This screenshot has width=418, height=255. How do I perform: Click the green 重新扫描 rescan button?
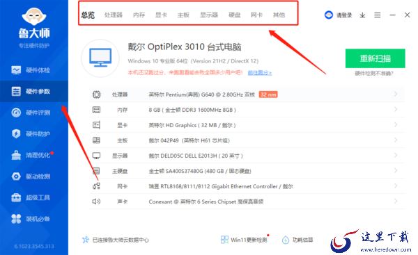pyautogui.click(x=375, y=58)
